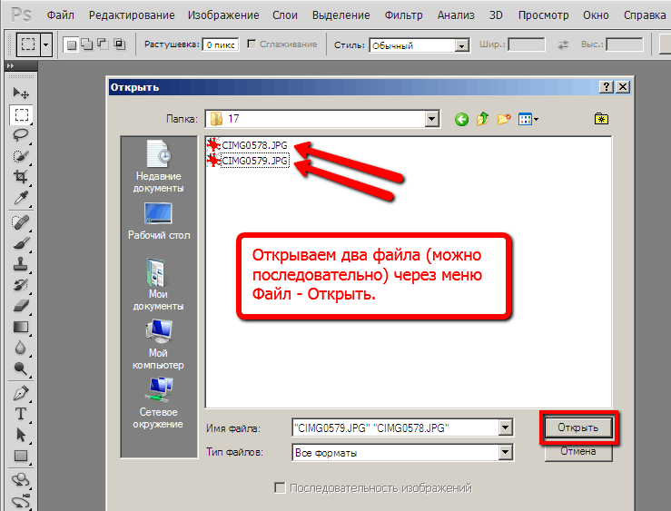The height and width of the screenshot is (511, 671).
Task: Select the Gradient tool
Action: [21, 327]
